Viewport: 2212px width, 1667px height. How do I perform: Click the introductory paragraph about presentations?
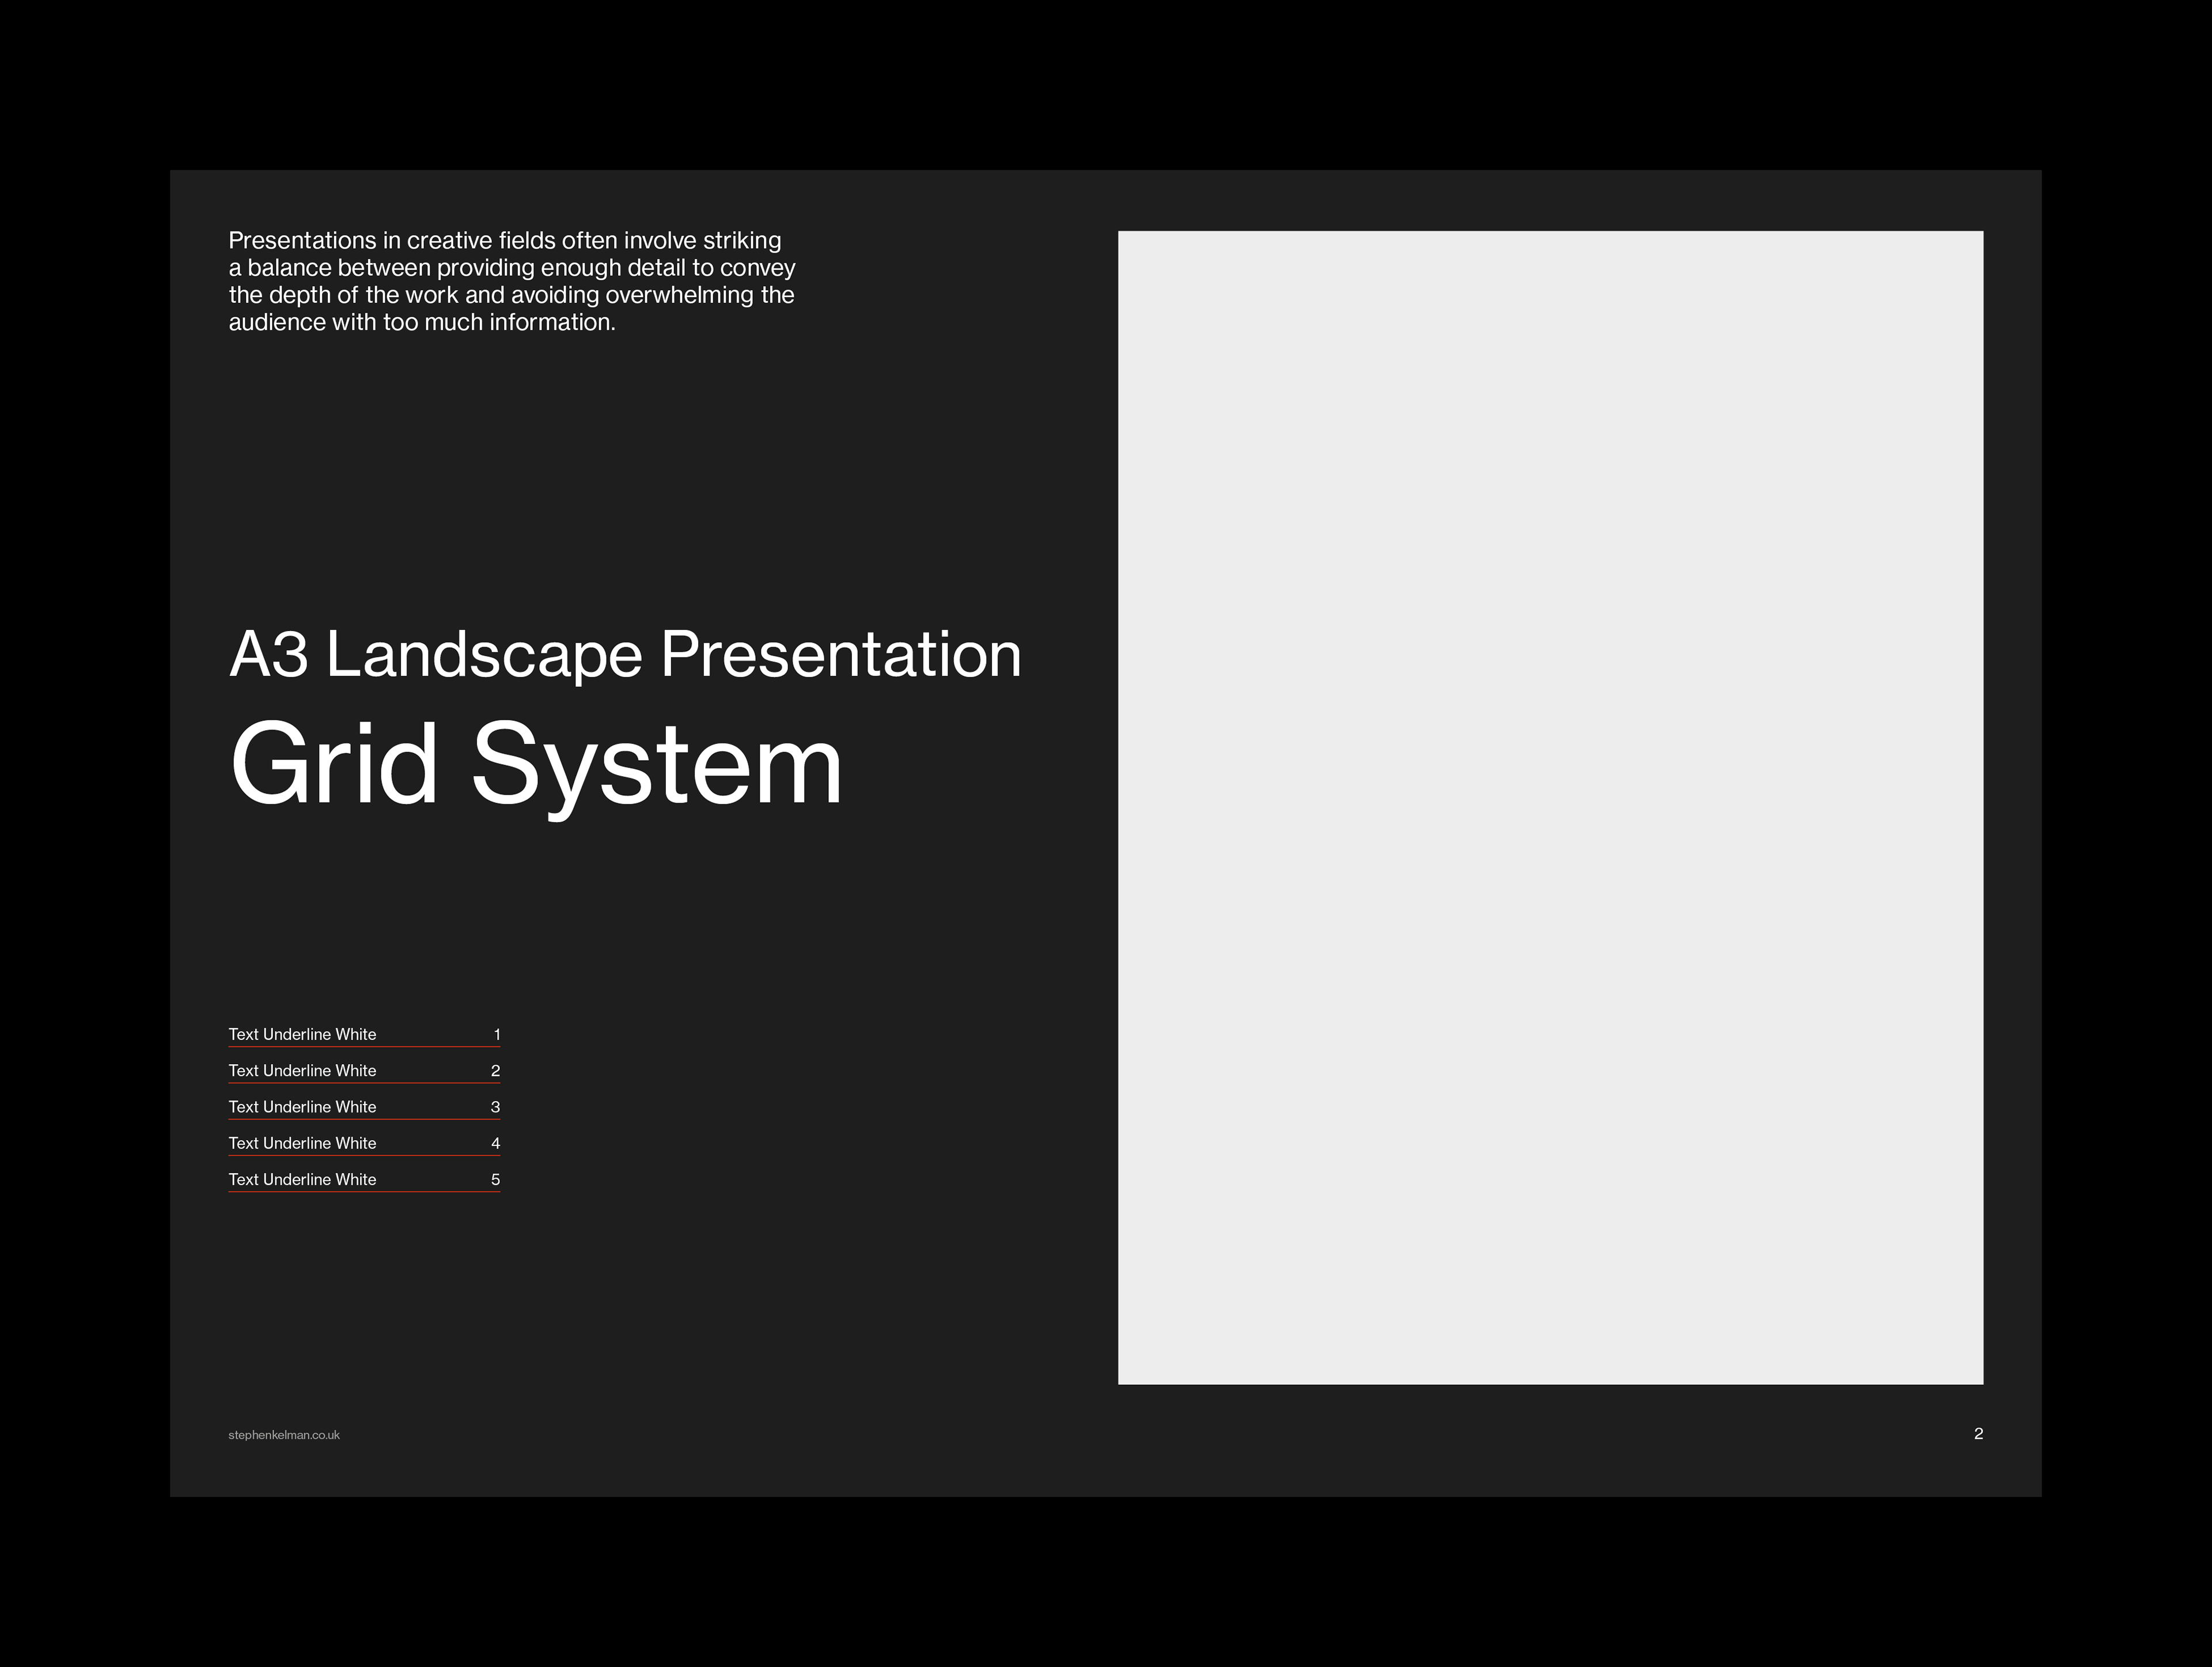(511, 281)
